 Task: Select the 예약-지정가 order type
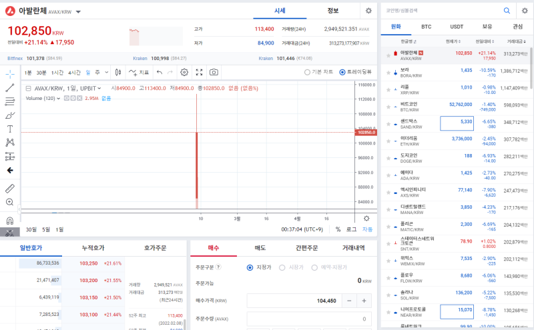(314, 267)
